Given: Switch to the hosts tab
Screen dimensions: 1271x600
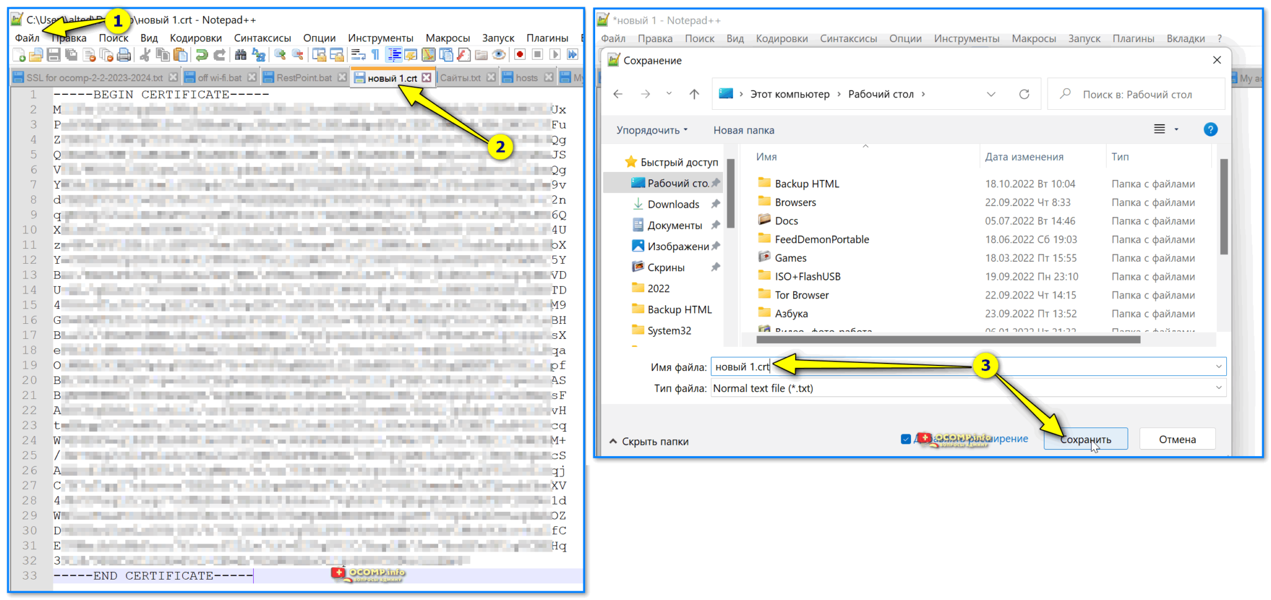Looking at the screenshot, I should pos(527,78).
